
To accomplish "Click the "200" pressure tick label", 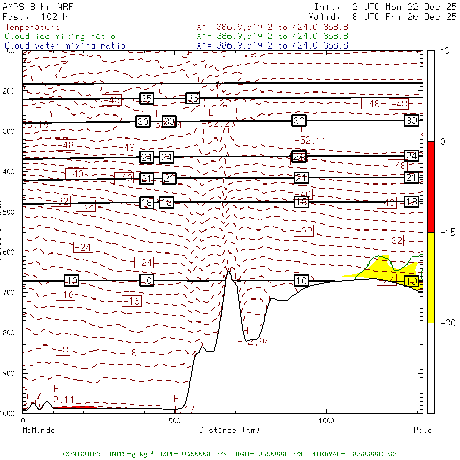I will click(9, 91).
